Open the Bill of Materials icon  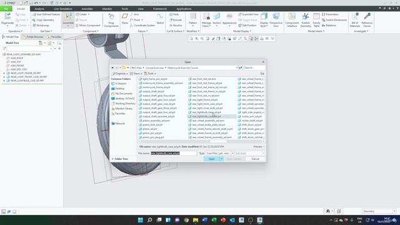355,17
